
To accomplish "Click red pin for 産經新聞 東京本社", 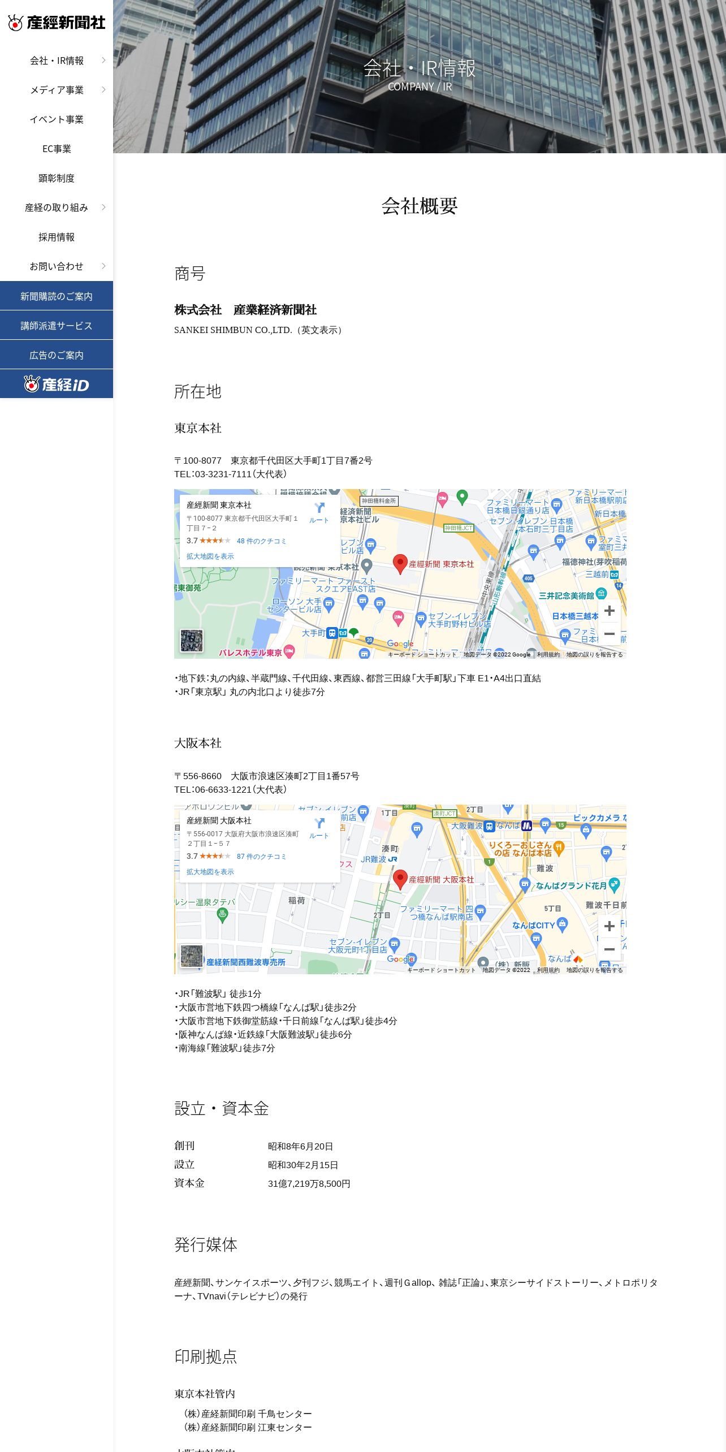I will pos(400,564).
